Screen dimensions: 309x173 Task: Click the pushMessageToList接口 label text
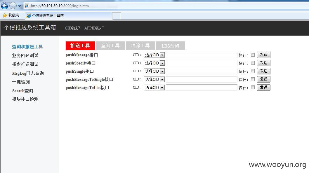[x=88, y=88]
